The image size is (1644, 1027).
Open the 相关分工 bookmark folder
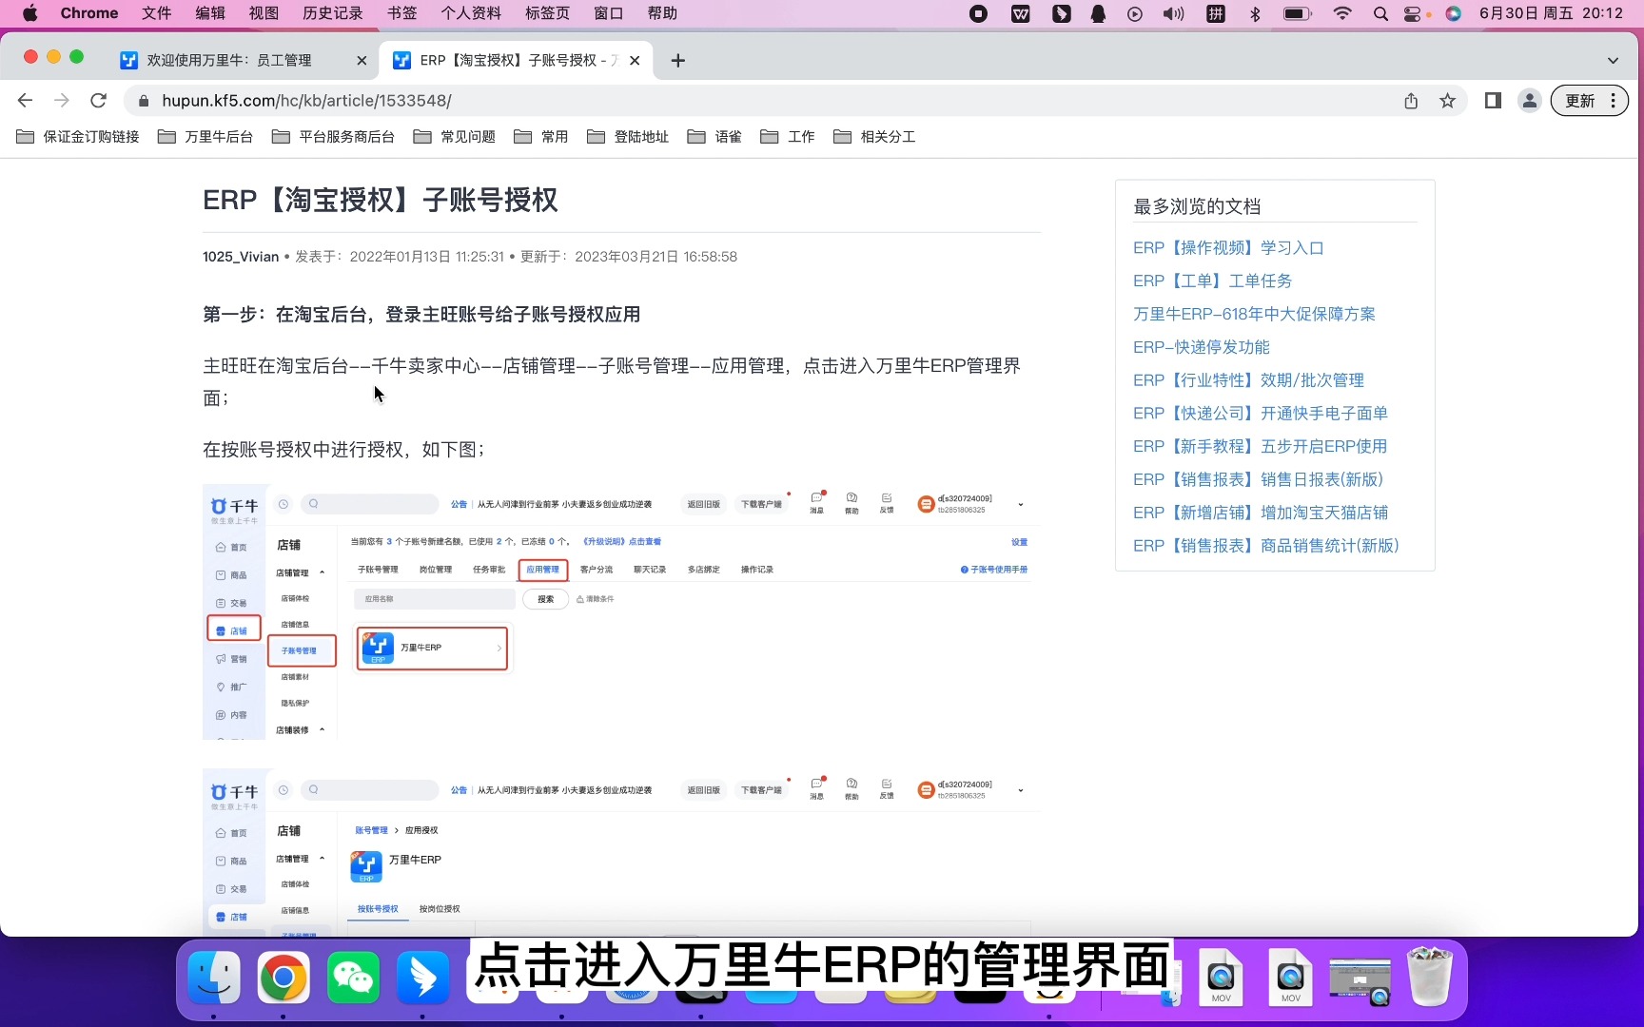(x=874, y=137)
